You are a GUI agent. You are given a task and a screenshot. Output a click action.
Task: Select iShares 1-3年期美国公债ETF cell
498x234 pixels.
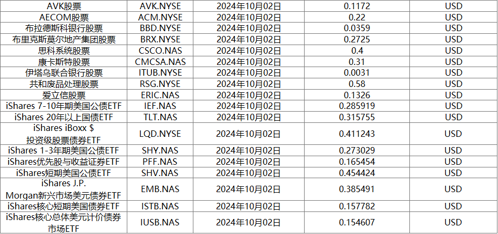tap(64, 150)
